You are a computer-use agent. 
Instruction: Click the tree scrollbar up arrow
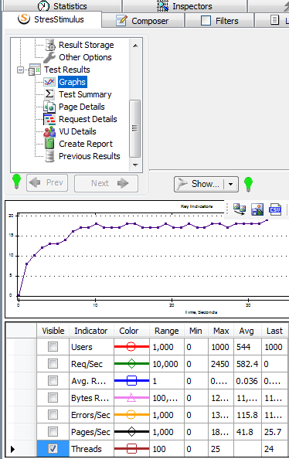[135, 46]
